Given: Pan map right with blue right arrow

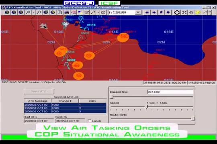Looking at the screenshot, I should (x=154, y=12).
